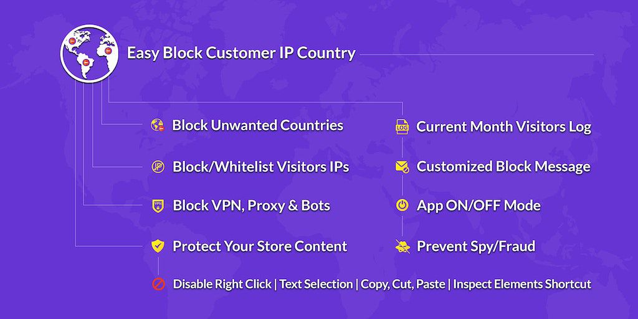
Task: Click the Block Unwanted Countries globe icon
Action: click(157, 125)
